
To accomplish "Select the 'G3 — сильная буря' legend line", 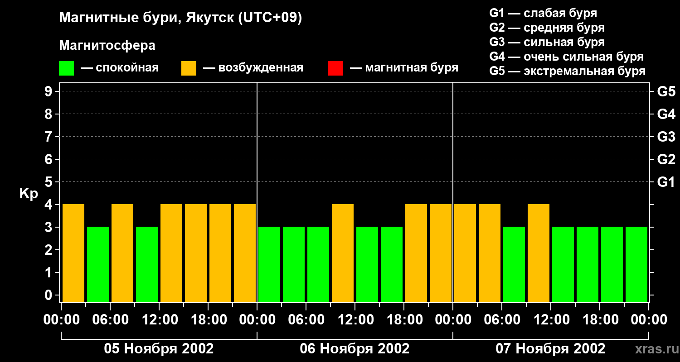I will [547, 42].
